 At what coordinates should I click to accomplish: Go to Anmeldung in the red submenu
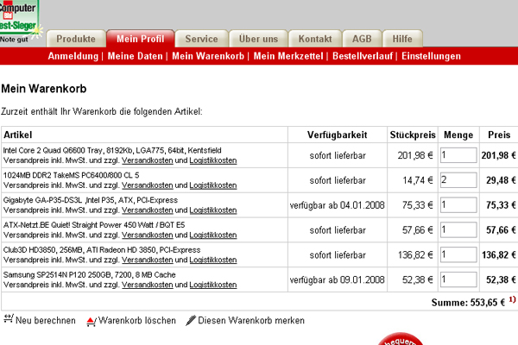click(73, 56)
